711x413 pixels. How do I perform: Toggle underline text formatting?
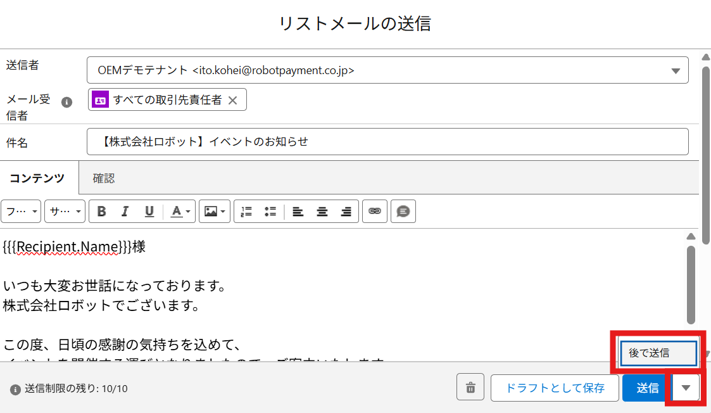[x=149, y=212]
